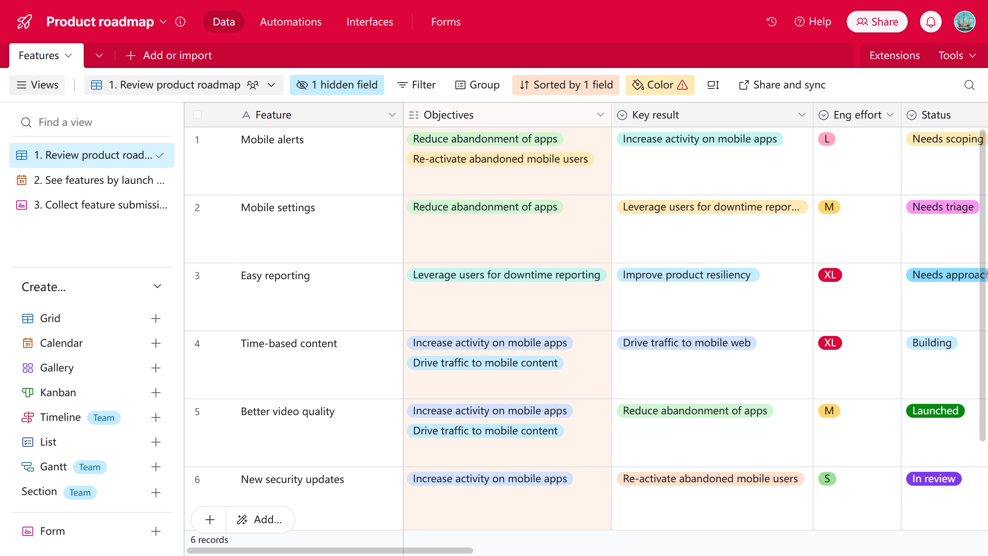Collapse the Create section

157,286
